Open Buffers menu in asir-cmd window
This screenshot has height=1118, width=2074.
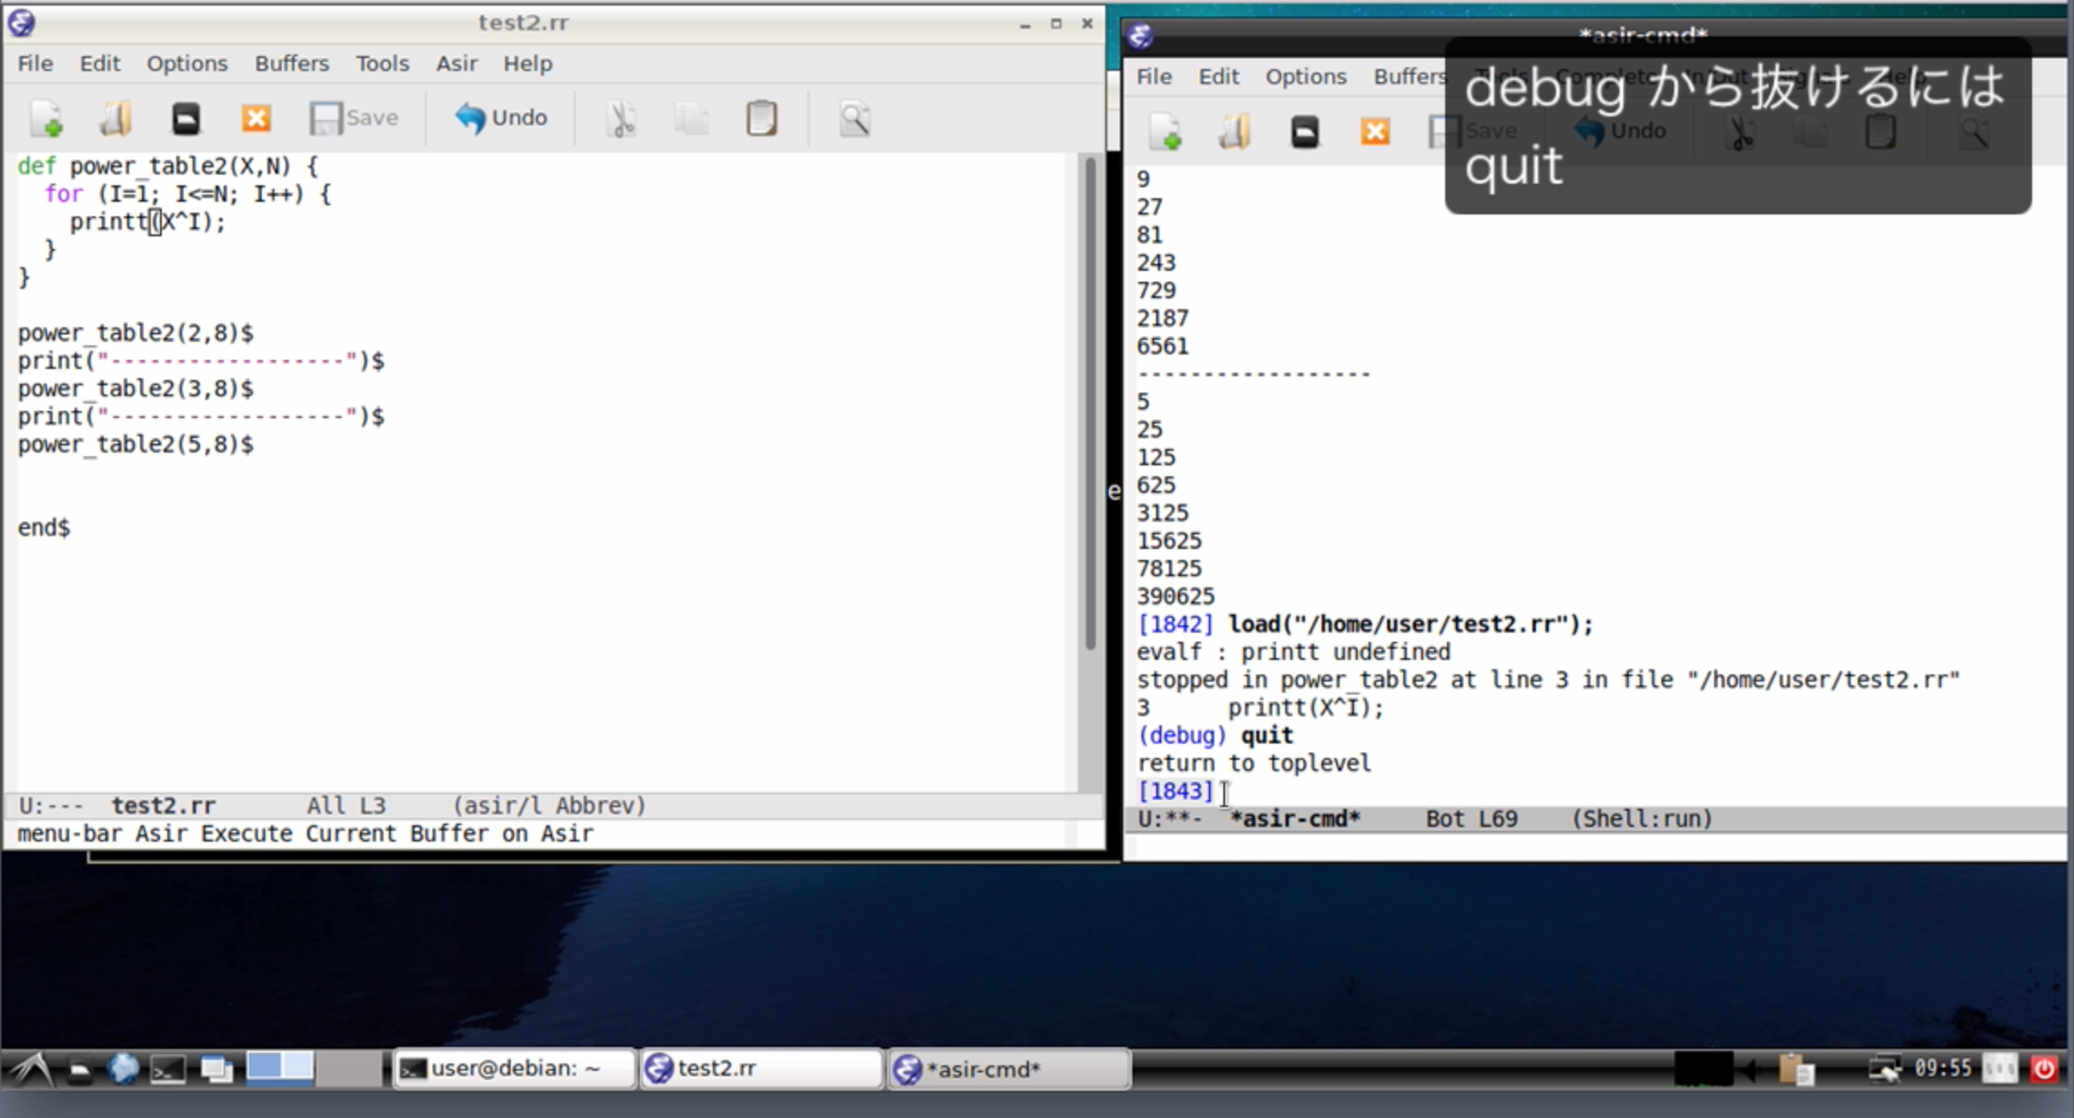[x=1410, y=76]
